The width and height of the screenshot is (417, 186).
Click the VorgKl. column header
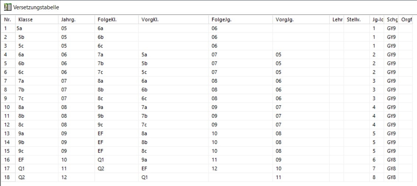pos(174,20)
